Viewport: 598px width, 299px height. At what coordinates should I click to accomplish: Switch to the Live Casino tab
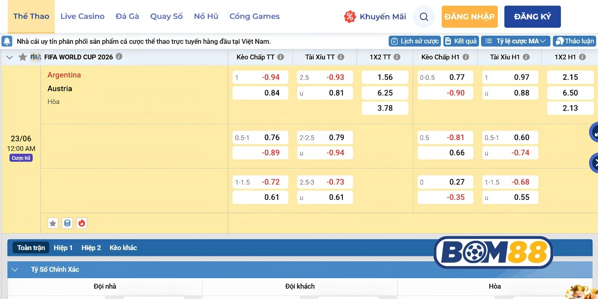(83, 16)
